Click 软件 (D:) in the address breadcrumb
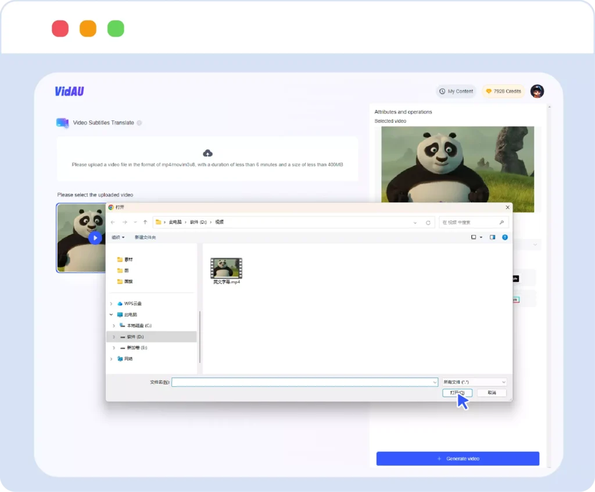This screenshot has width=595, height=492. click(x=198, y=222)
